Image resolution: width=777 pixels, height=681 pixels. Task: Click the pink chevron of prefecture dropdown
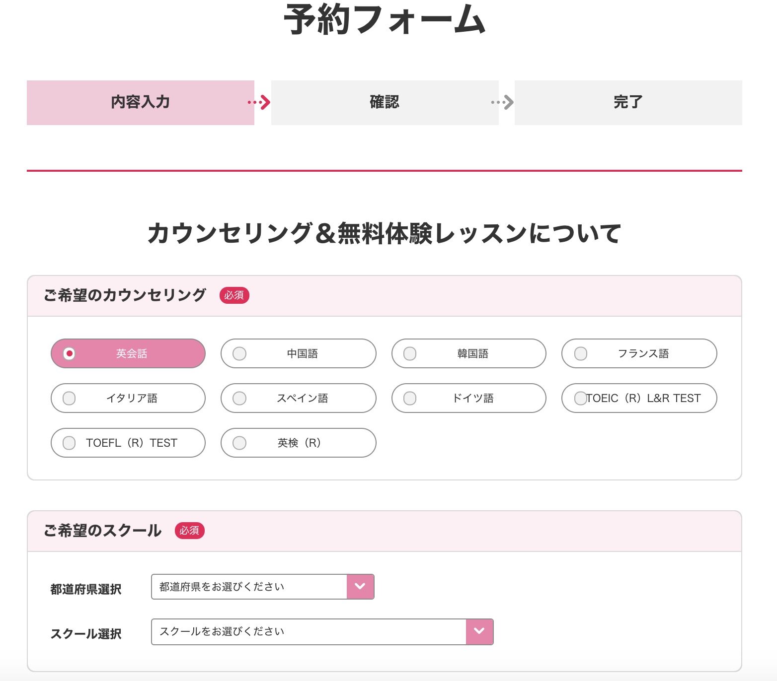point(360,587)
